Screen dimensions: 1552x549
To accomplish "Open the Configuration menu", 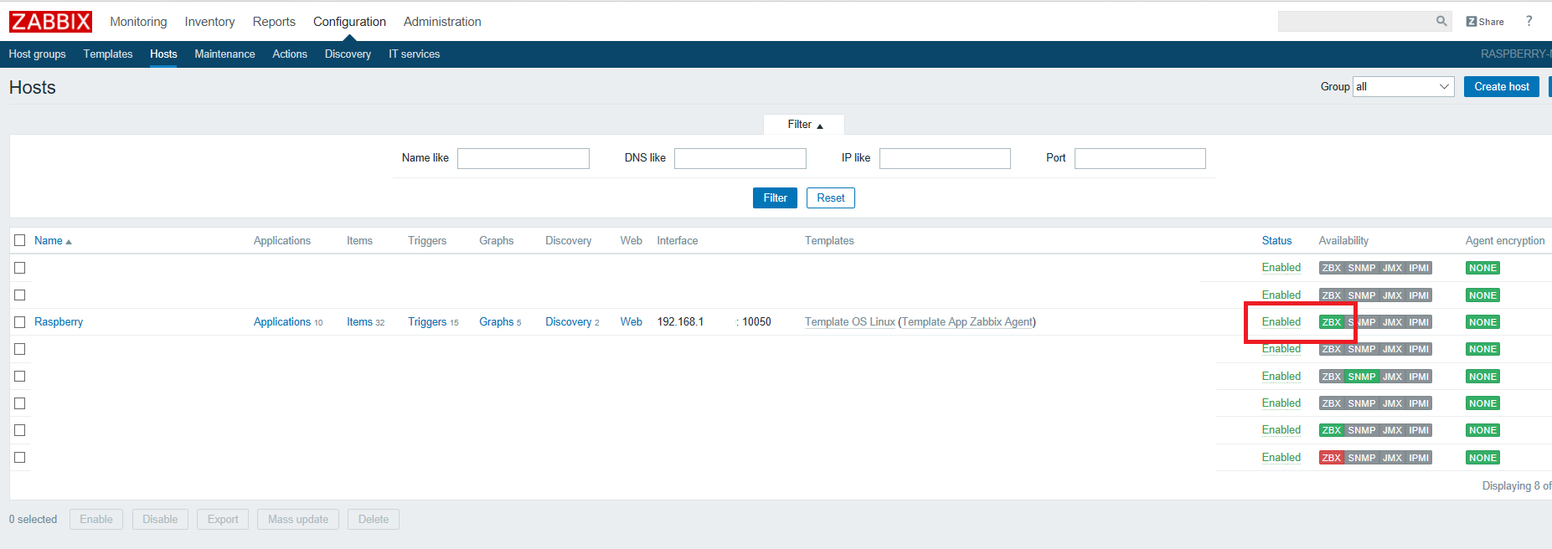I will (349, 22).
